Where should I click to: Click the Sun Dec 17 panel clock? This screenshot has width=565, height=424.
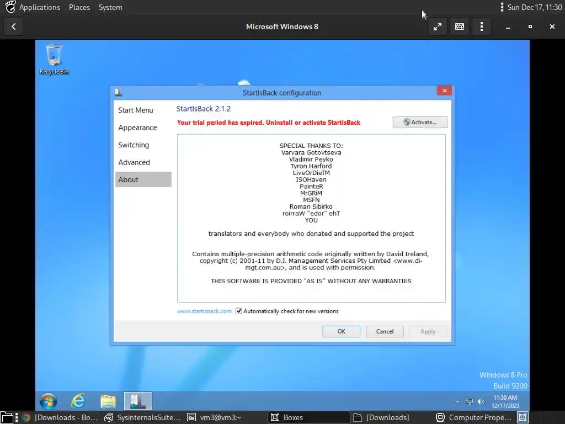click(534, 7)
